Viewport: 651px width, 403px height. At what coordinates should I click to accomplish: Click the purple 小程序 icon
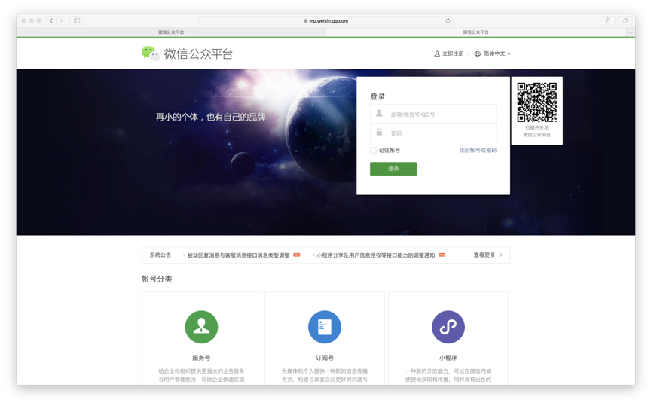pyautogui.click(x=448, y=327)
